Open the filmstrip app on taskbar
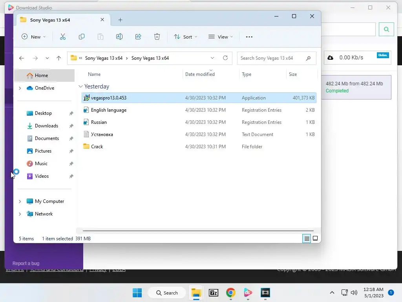 coord(265,293)
